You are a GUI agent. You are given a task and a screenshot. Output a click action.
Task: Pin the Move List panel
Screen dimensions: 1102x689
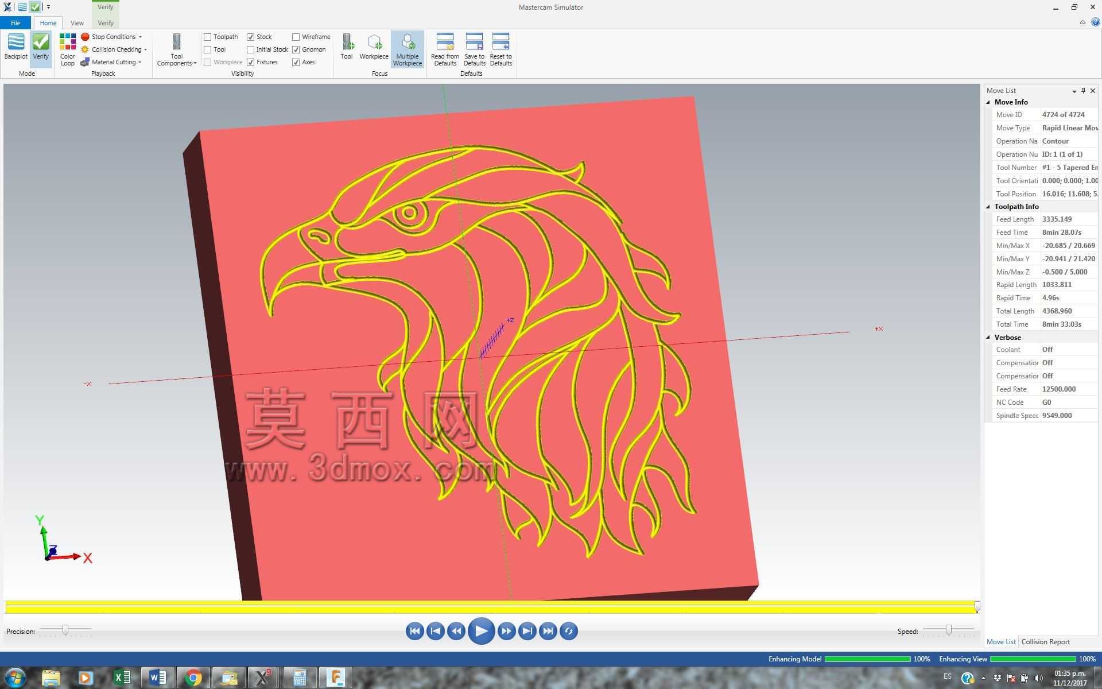point(1083,91)
